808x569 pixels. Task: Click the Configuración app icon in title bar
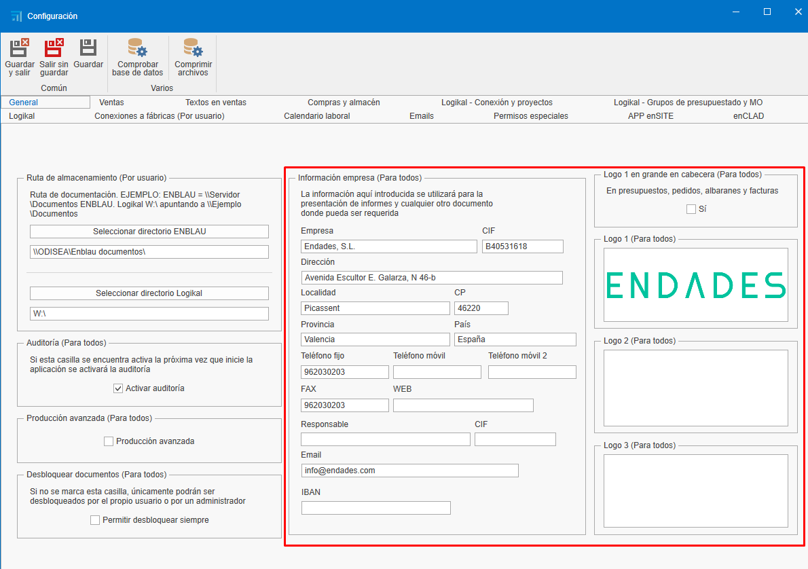(x=16, y=16)
